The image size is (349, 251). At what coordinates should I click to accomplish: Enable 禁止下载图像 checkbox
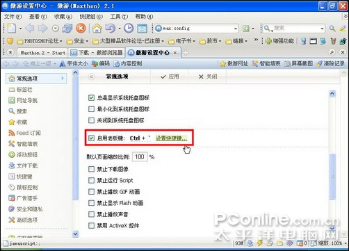point(91,169)
